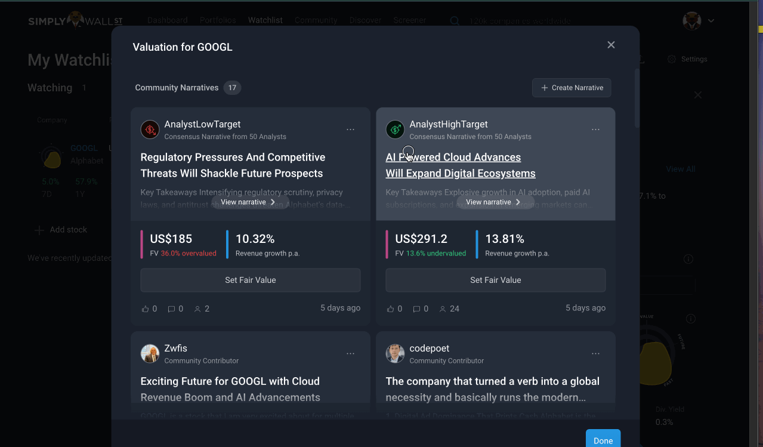Click codepoet contributor name
The height and width of the screenshot is (447, 763).
point(430,348)
